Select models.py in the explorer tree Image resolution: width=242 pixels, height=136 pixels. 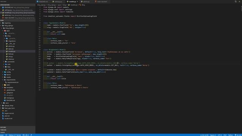pos(18,51)
